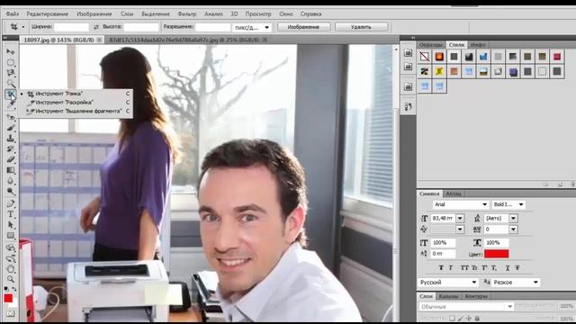576x324 pixels.
Task: Select the Eyedropper tool
Action: [10, 104]
